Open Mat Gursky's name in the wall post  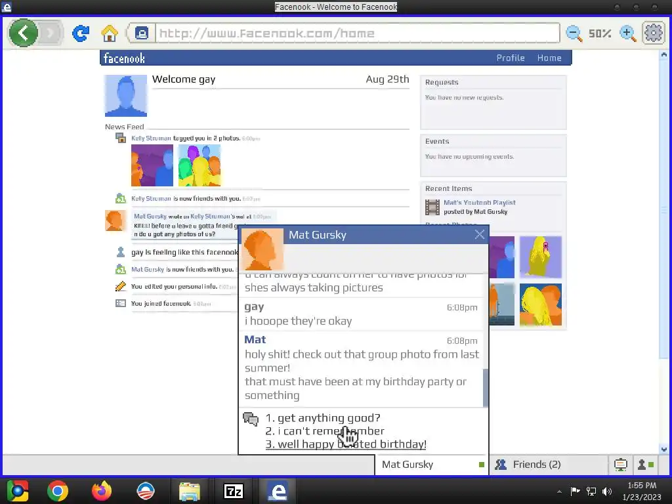pyautogui.click(x=150, y=216)
